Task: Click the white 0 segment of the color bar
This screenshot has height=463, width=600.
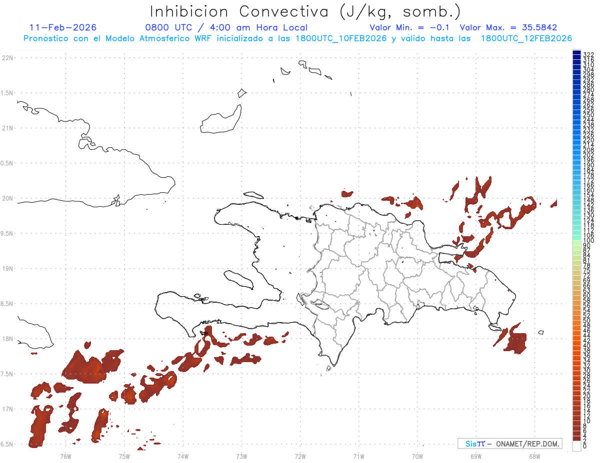Action: (576, 447)
